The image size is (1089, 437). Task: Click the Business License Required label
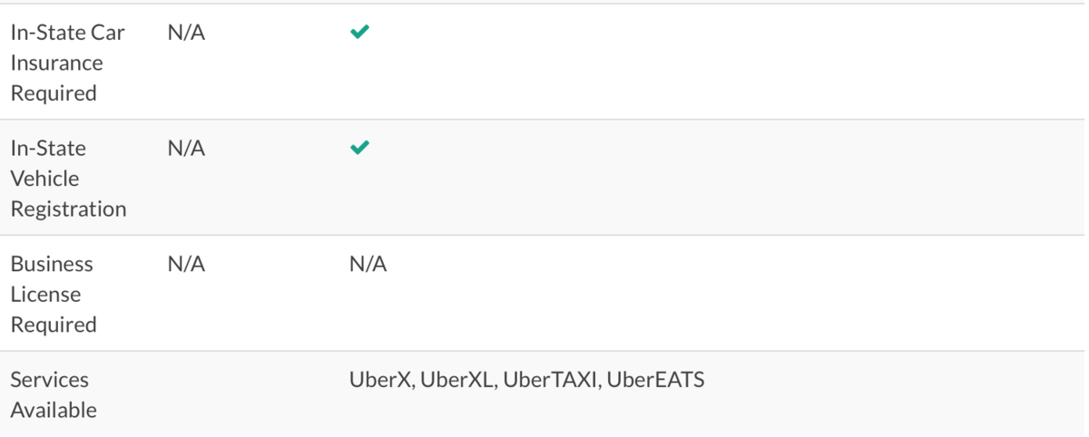pyautogui.click(x=54, y=295)
